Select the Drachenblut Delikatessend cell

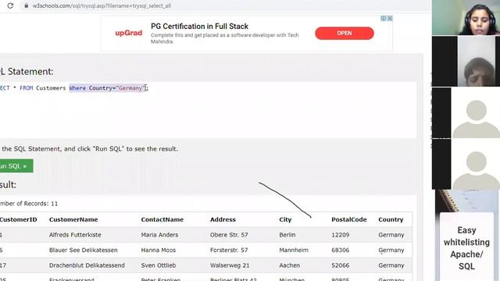coord(87,265)
